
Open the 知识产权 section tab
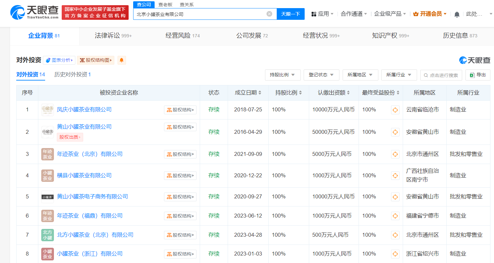[385, 35]
